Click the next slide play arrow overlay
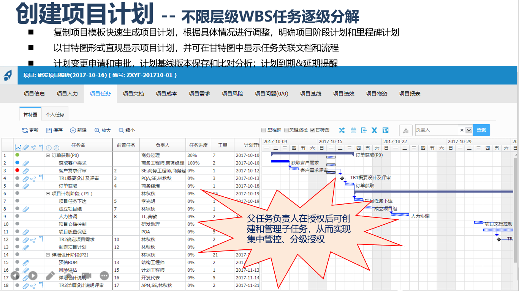Screen dimensions: 519x291 click(x=33, y=276)
